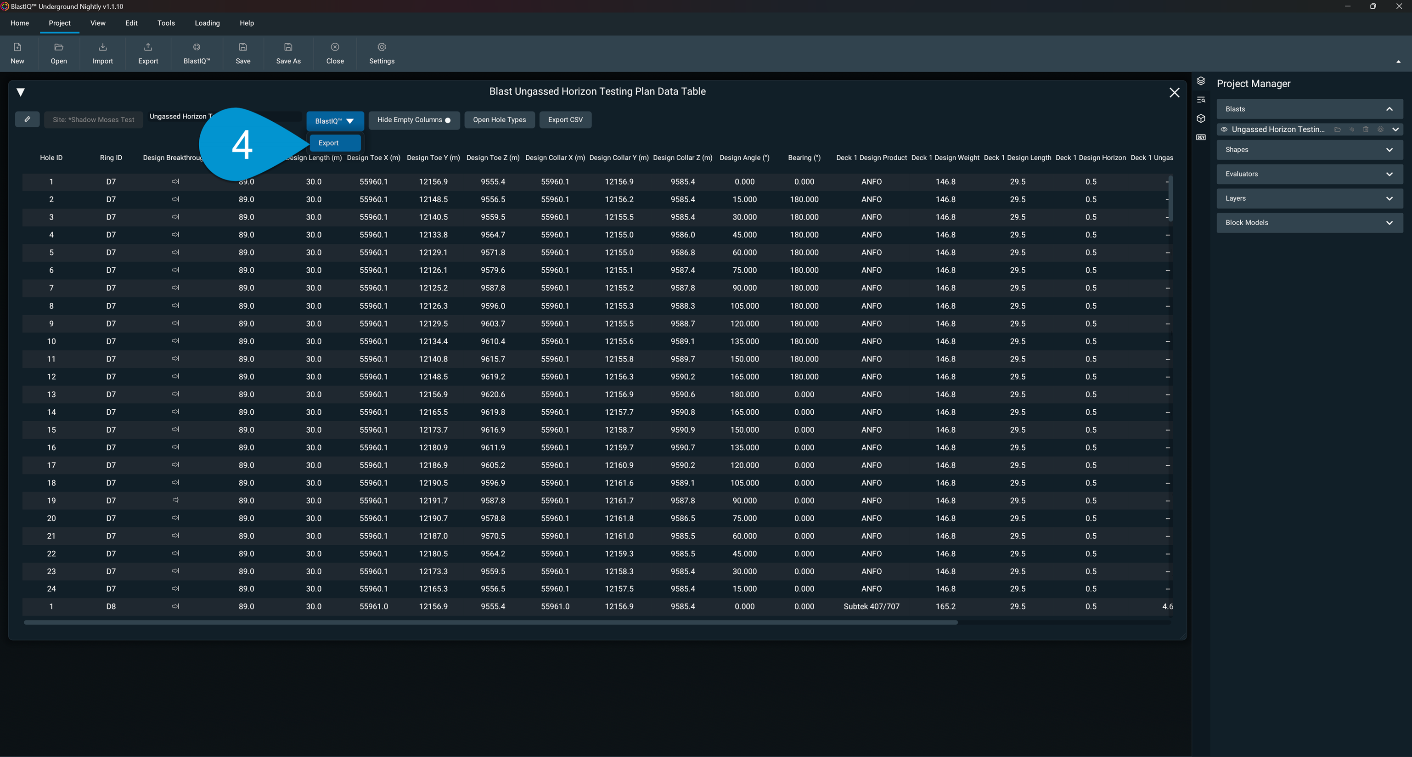The image size is (1412, 757).
Task: Open the search list sidebar icon
Action: click(x=1201, y=100)
